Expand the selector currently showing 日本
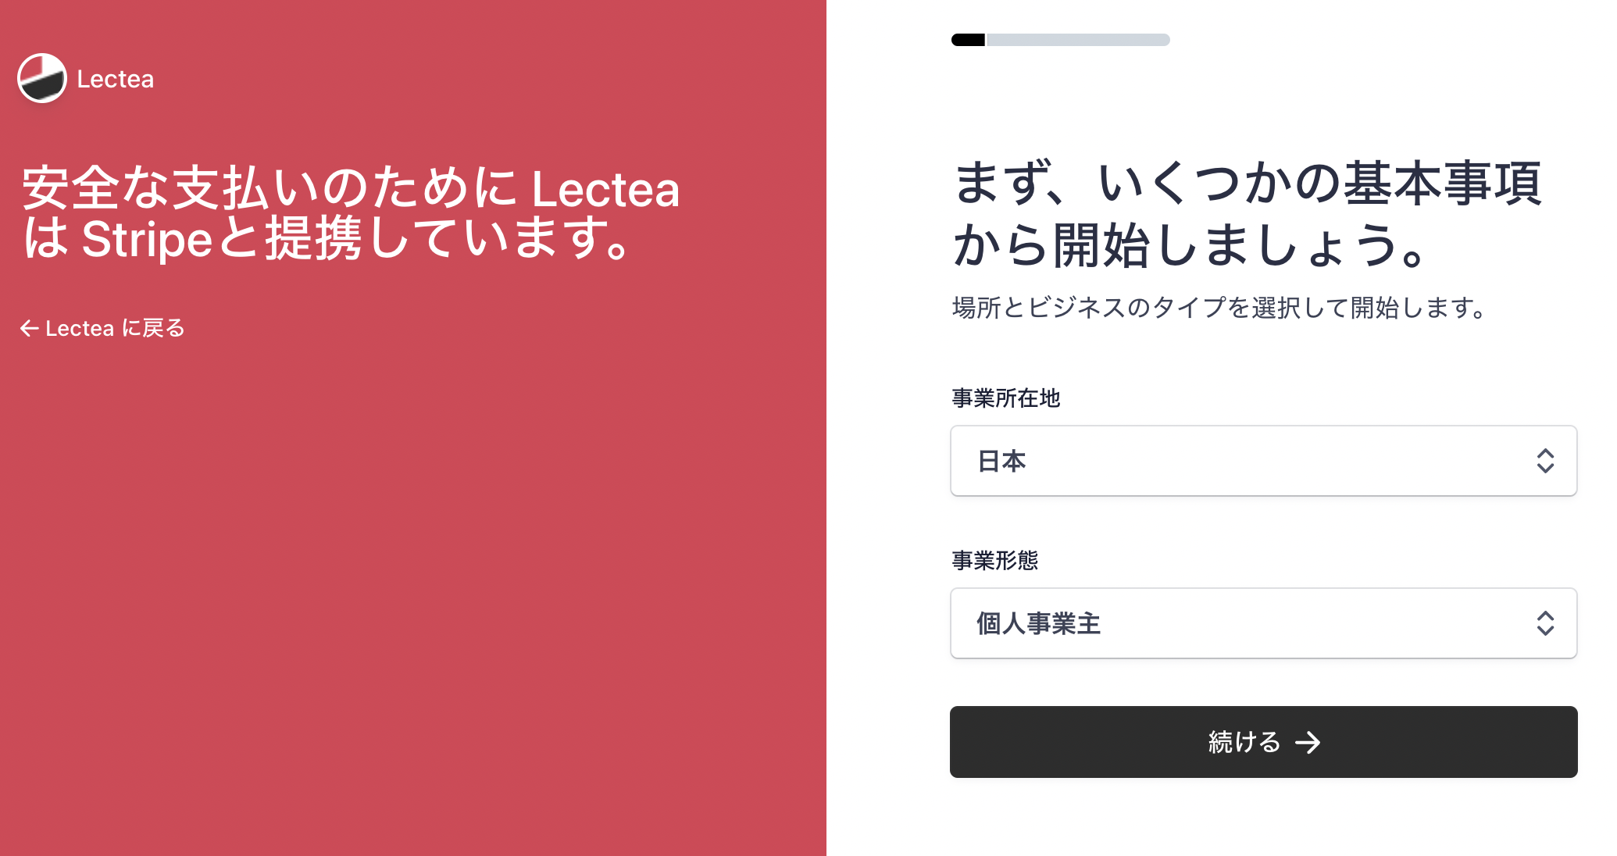Viewport: 1617px width, 856px height. pos(1262,462)
